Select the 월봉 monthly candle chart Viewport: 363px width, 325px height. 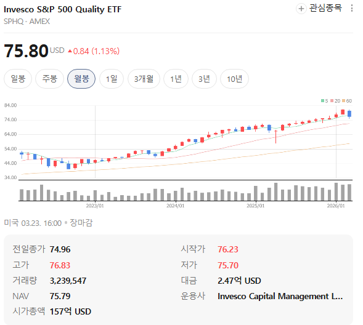(81, 79)
